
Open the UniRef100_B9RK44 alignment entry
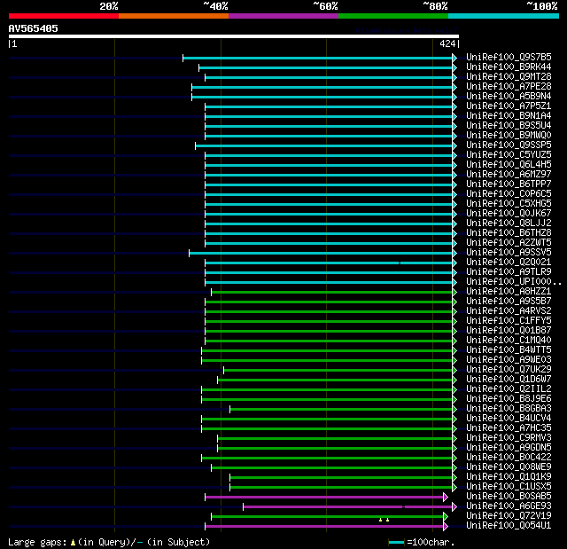(x=509, y=67)
